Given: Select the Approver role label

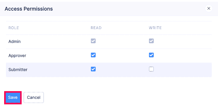Looking at the screenshot, I should tap(17, 56).
